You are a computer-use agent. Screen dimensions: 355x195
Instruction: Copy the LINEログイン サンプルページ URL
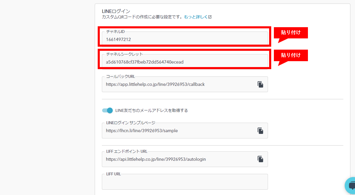click(x=260, y=131)
